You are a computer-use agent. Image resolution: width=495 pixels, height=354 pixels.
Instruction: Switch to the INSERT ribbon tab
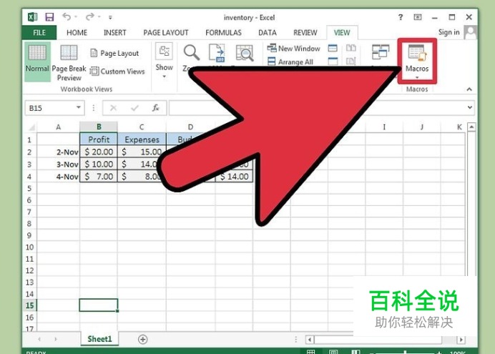115,32
